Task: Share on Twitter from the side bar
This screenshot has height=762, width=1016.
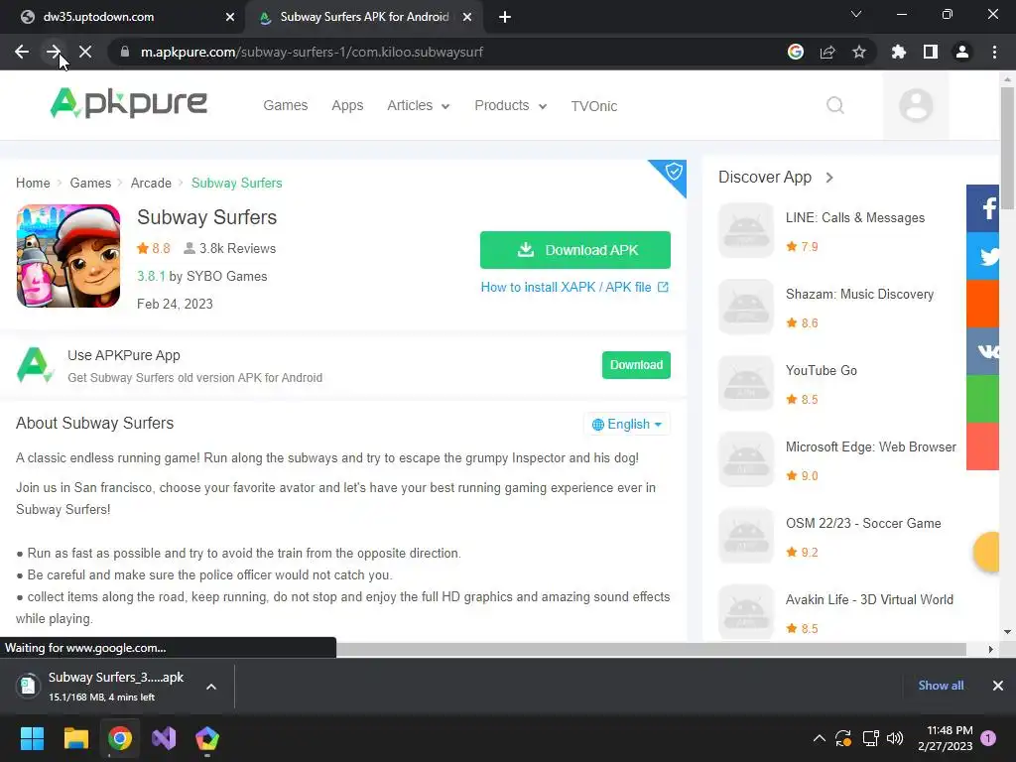Action: pos(983,256)
